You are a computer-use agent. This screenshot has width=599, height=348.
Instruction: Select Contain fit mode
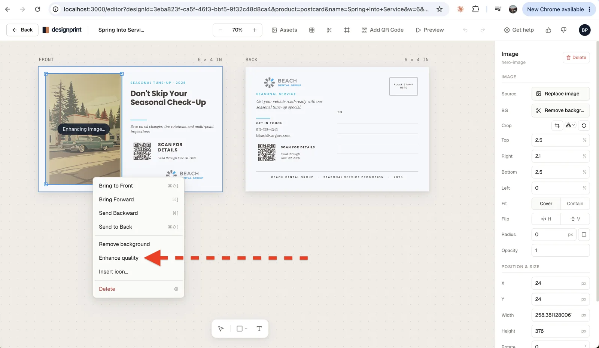[575, 204]
